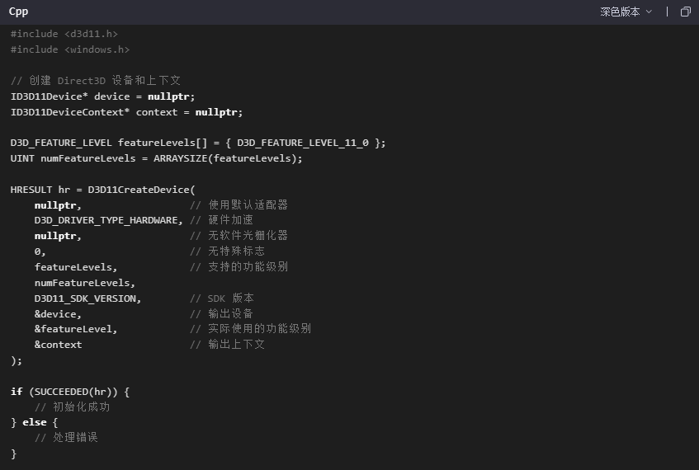
Task: Click the &context output argument
Action: [58, 345]
